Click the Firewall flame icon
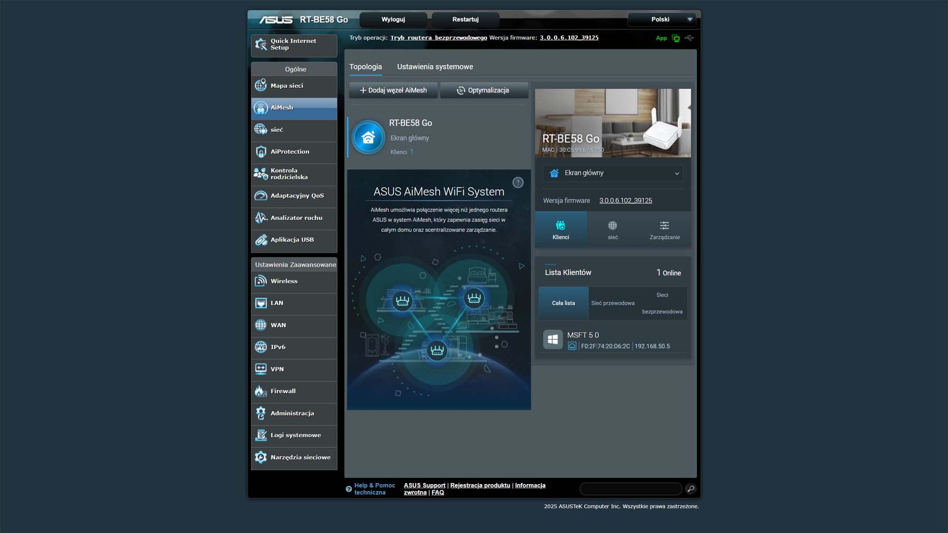This screenshot has height=533, width=948. [261, 391]
